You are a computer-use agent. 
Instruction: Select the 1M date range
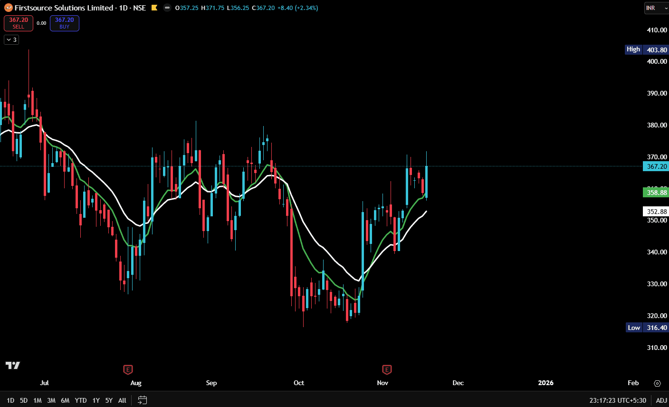pyautogui.click(x=38, y=400)
